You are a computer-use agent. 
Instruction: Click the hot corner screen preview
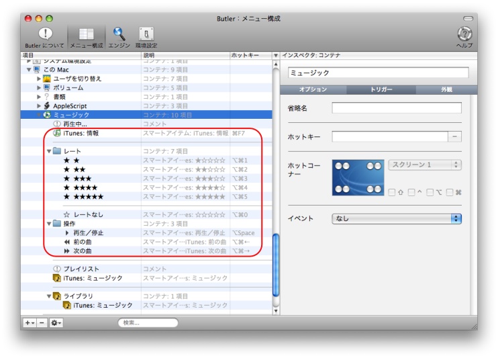point(358,177)
